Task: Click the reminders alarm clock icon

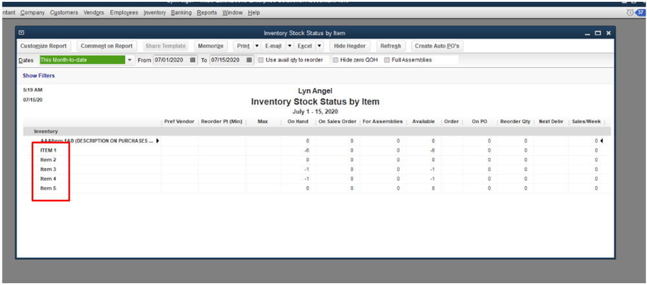Action: (x=630, y=13)
